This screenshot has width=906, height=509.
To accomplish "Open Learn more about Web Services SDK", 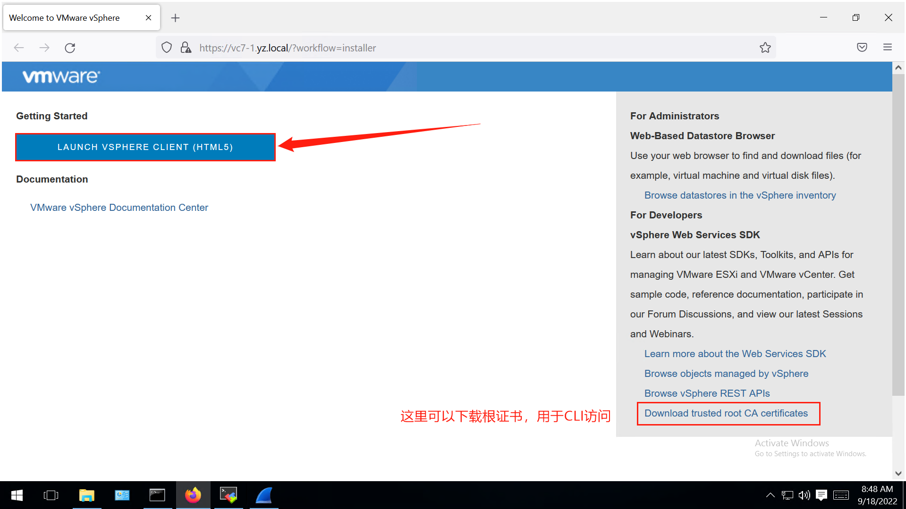I will [x=735, y=354].
